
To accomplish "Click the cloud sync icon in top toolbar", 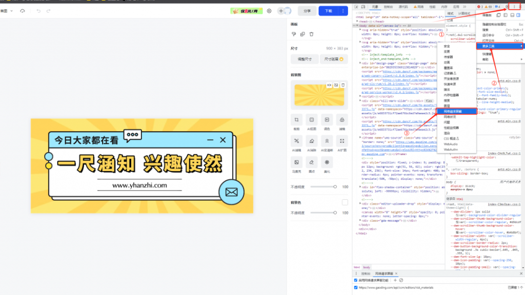I will (x=23, y=11).
